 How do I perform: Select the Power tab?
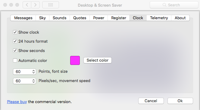pyautogui.click(x=98, y=18)
